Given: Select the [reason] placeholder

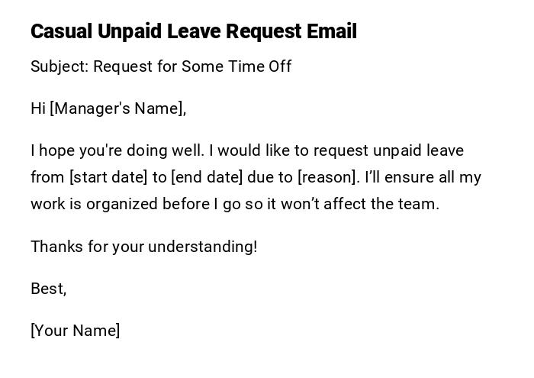Looking at the screenshot, I should (327, 177).
